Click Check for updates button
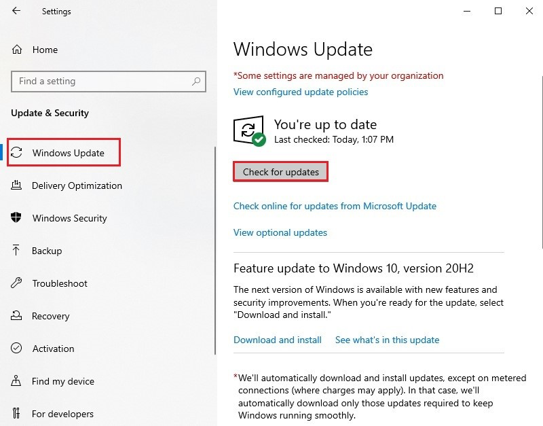 point(280,172)
